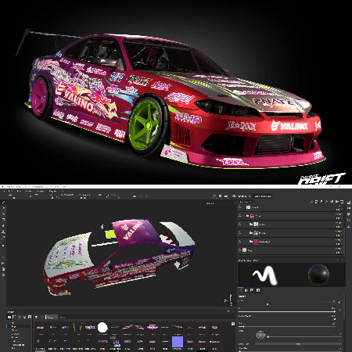
Task: Open the Material properties tab icon
Action: pos(258,290)
